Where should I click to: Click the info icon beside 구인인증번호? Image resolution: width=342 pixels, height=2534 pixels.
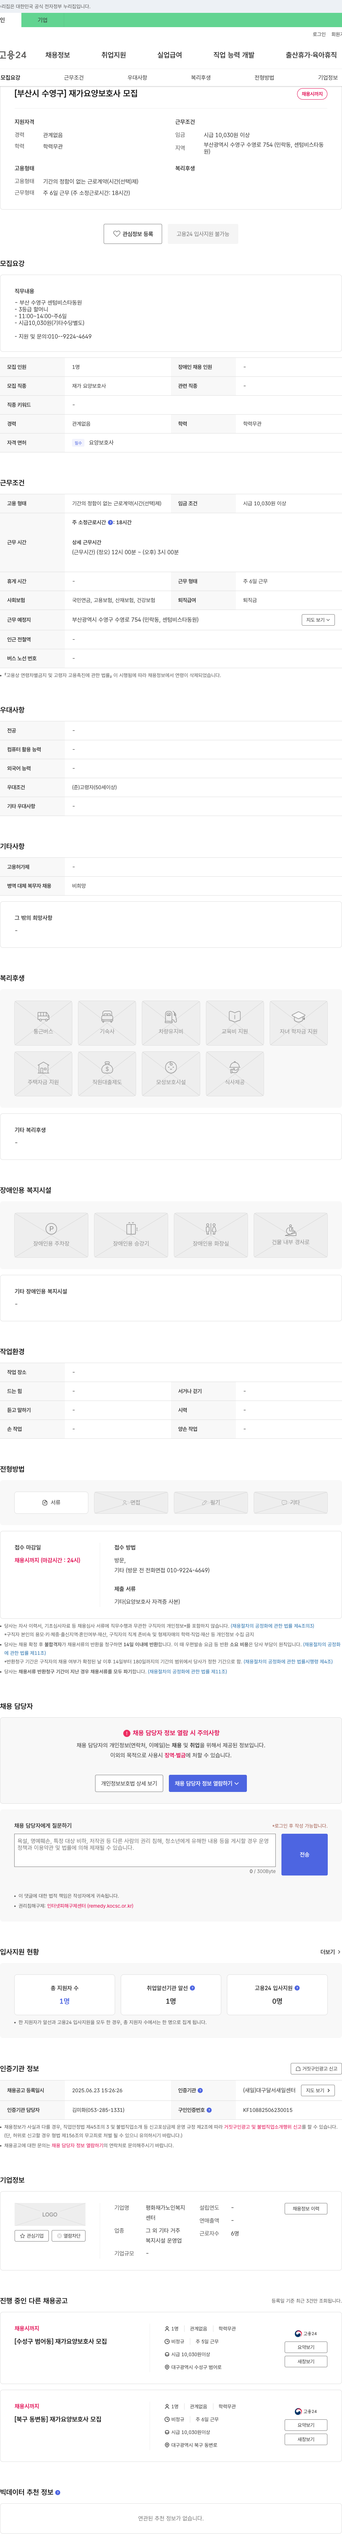click(209, 2110)
